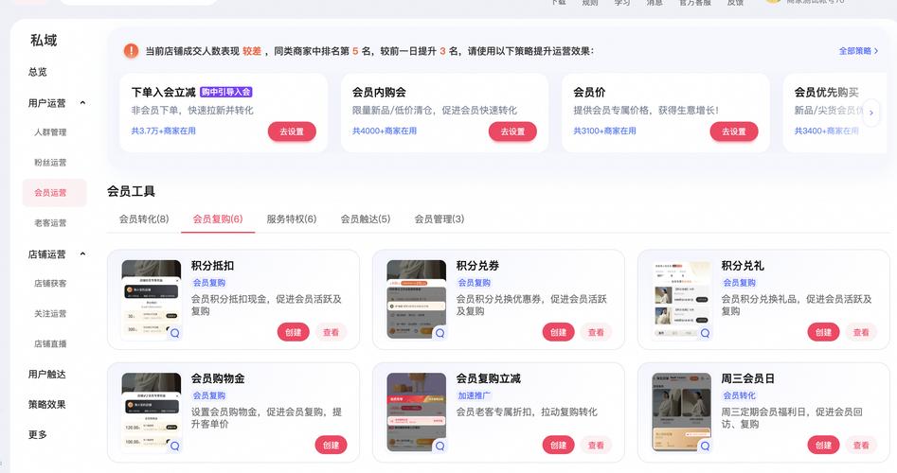This screenshot has width=897, height=473.
Task: Show next strategy cards with right arrow
Action: (x=870, y=113)
